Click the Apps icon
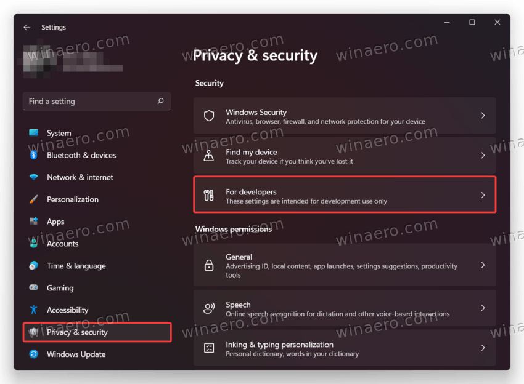The image size is (524, 384). click(34, 222)
